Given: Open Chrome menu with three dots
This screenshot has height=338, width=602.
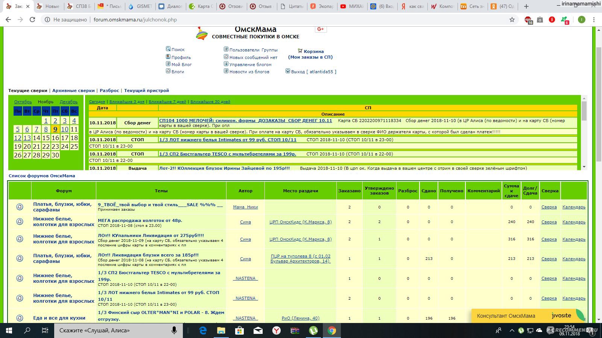Looking at the screenshot, I should tap(594, 20).
